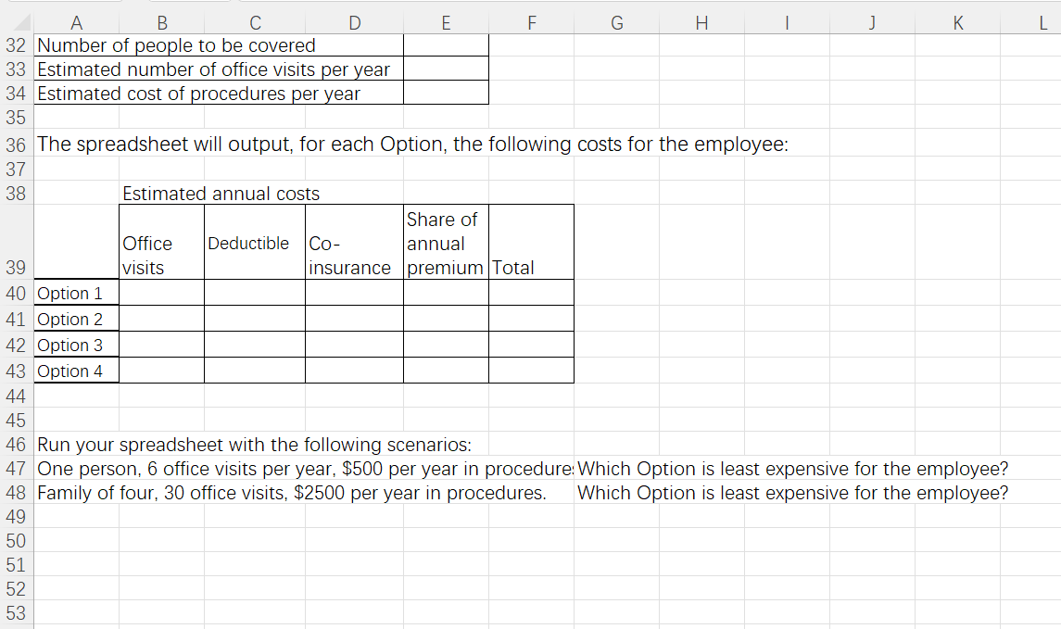
Task: Click the input cell beside Number of people to be covered
Action: [446, 44]
